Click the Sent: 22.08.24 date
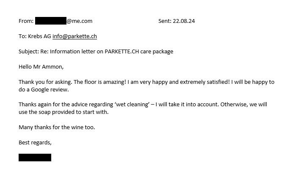301x177 pixels. coord(177,21)
